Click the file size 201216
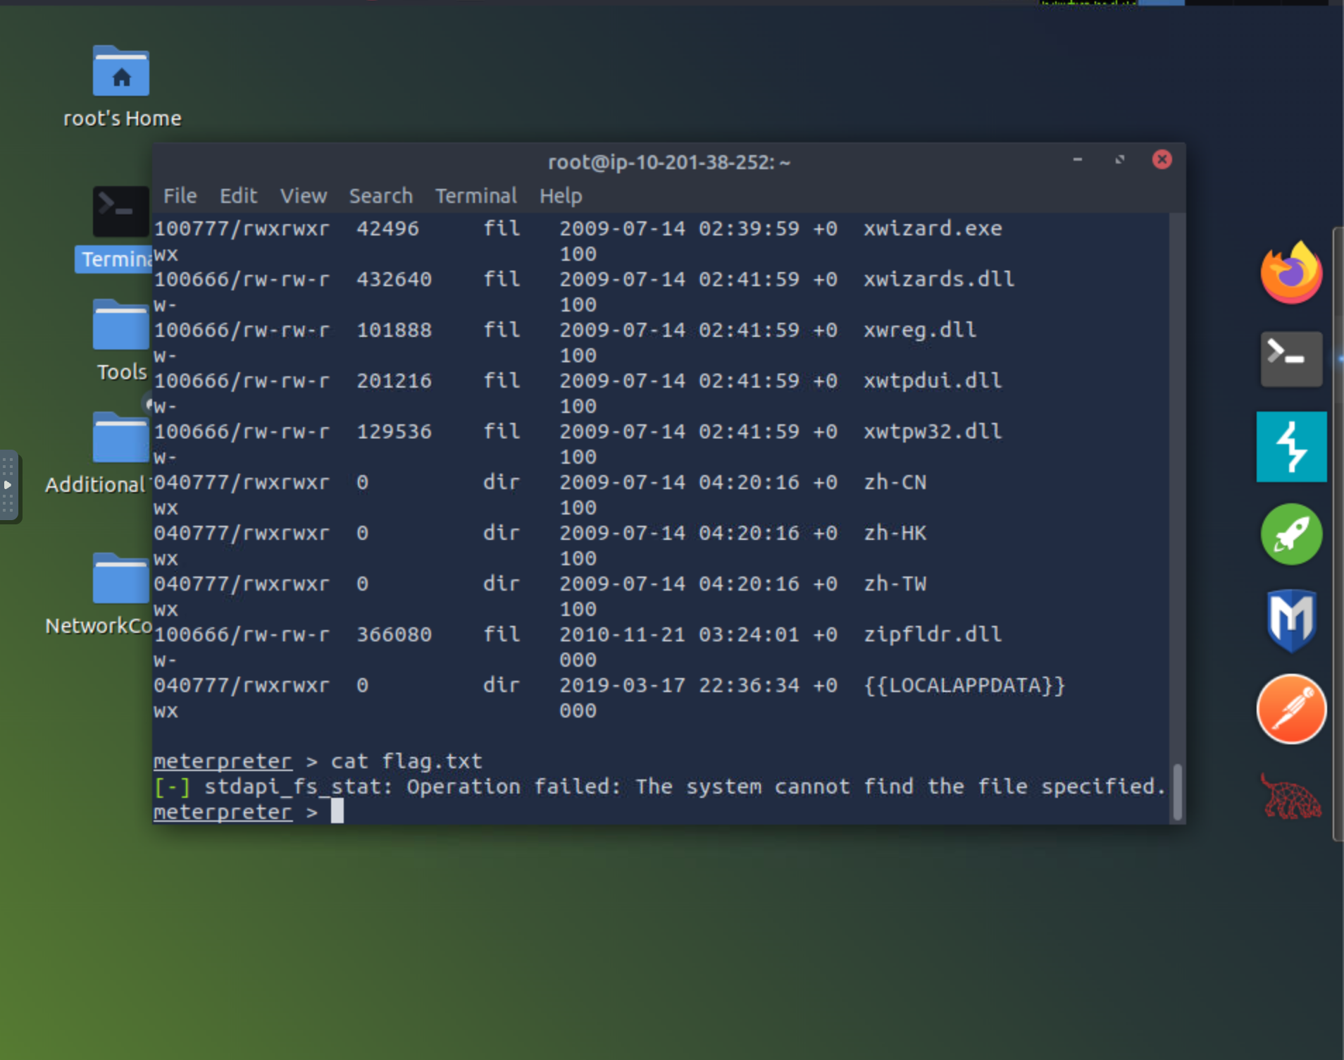Viewport: 1344px width, 1060px height. click(x=394, y=381)
